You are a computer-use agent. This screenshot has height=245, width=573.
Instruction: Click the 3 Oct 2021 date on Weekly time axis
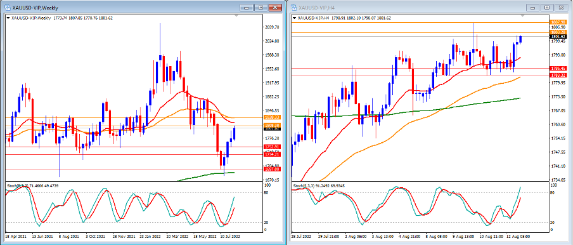95,237
